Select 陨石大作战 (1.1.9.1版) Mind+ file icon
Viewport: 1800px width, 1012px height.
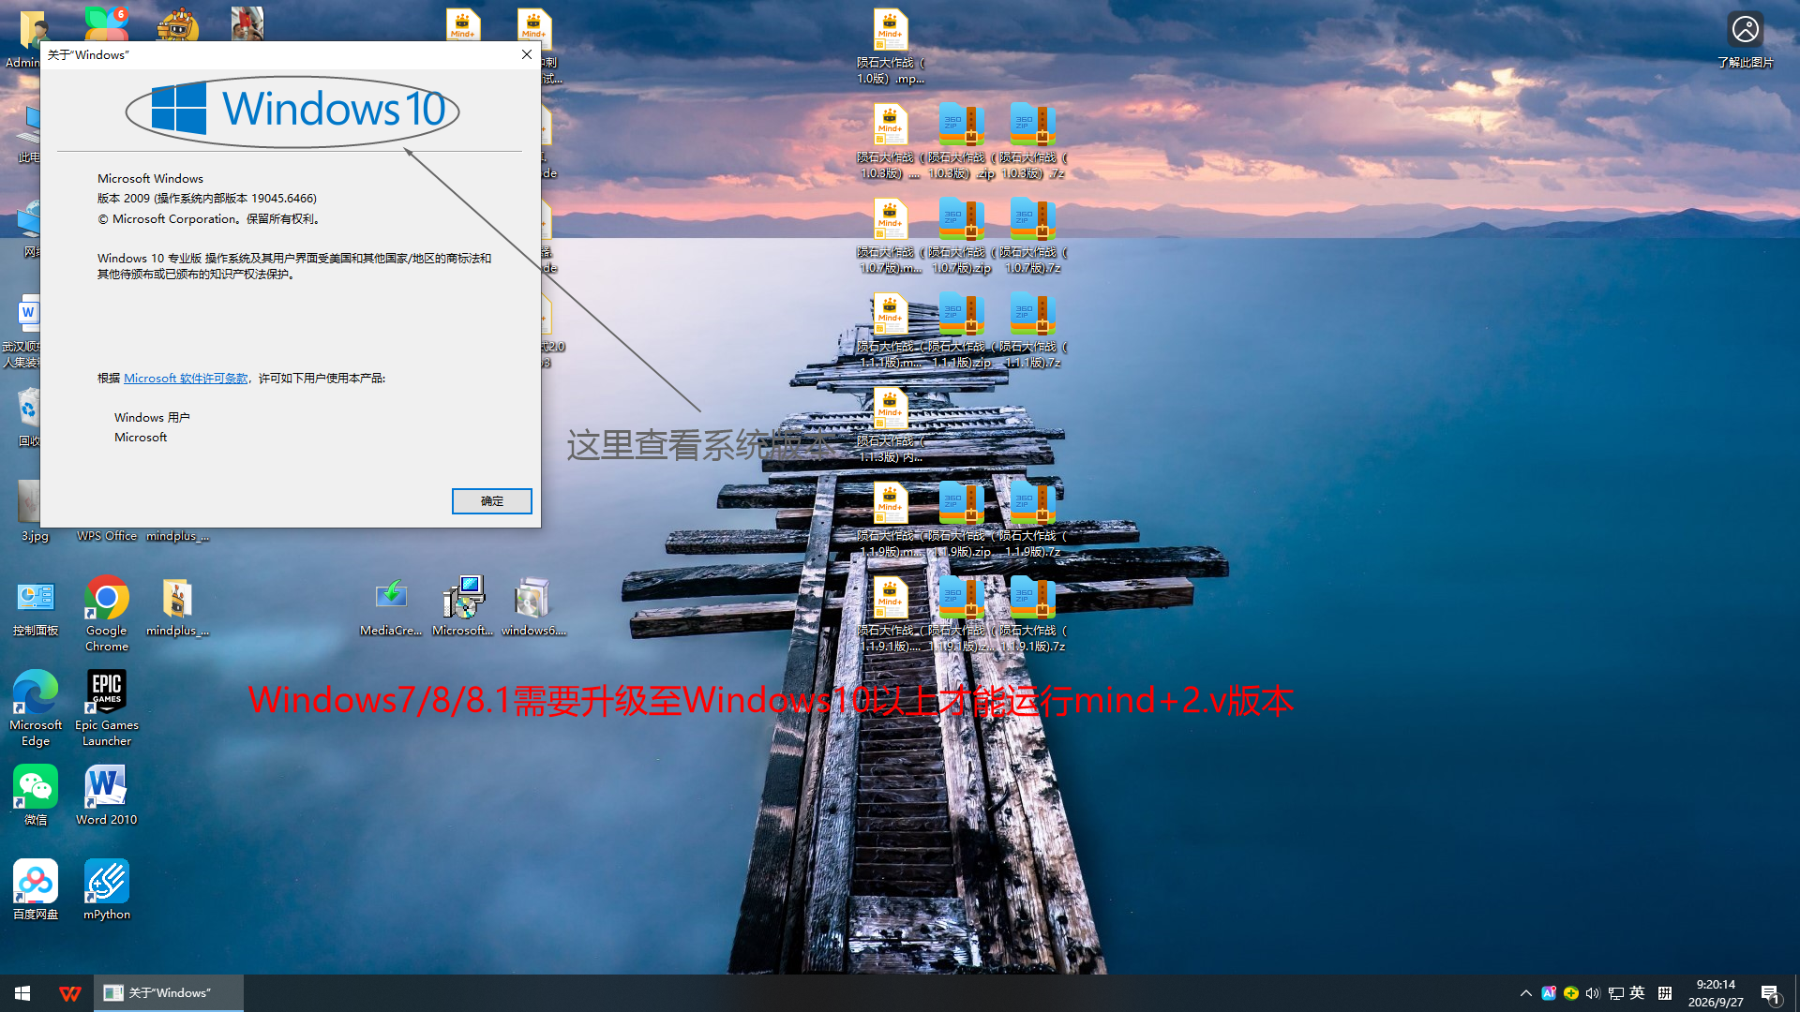[890, 615]
